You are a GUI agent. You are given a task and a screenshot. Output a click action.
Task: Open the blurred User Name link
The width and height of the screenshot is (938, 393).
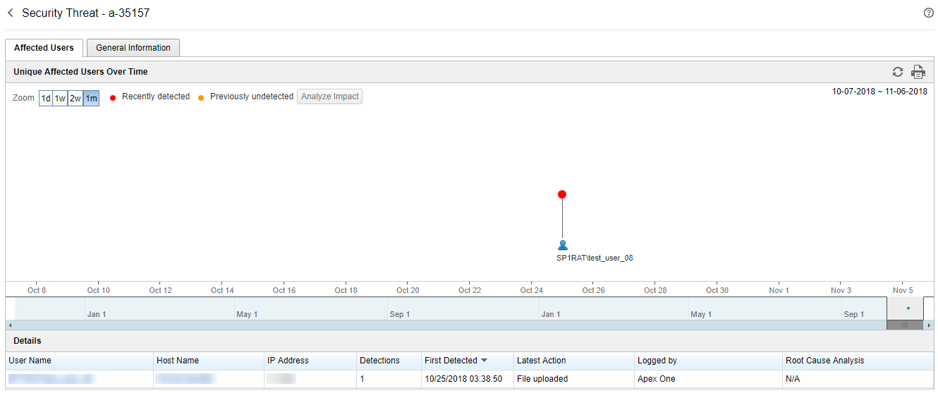tap(51, 379)
